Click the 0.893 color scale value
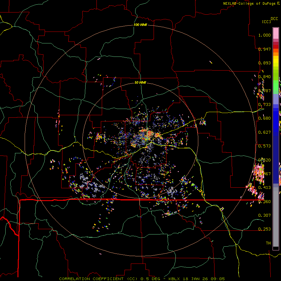 [x=264, y=63]
